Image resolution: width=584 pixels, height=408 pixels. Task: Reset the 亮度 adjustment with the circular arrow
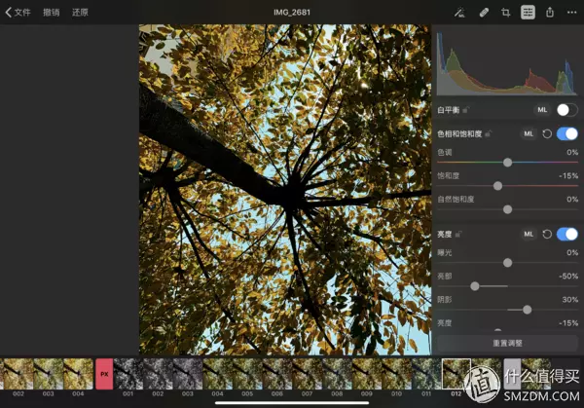coord(547,234)
